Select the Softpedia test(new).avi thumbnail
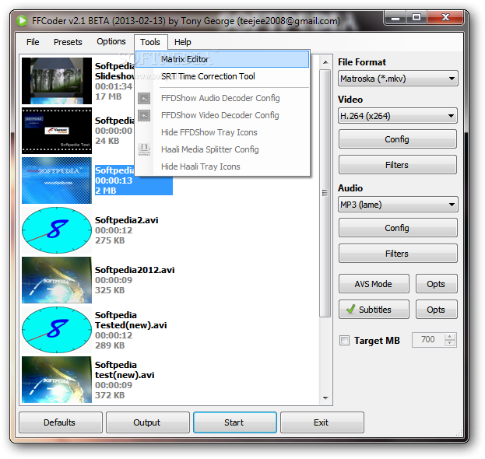The width and height of the screenshot is (485, 459). click(57, 380)
